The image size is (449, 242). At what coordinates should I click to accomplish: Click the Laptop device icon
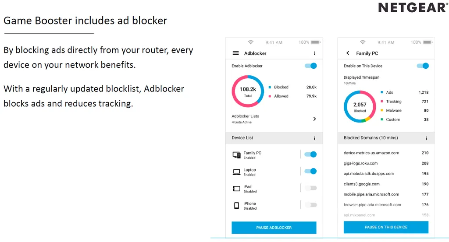(x=236, y=172)
